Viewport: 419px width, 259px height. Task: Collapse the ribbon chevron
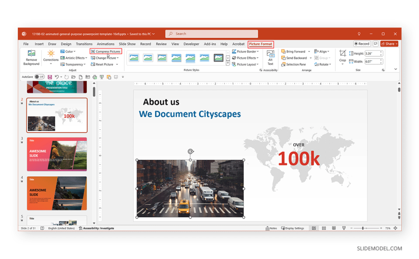[x=395, y=69]
